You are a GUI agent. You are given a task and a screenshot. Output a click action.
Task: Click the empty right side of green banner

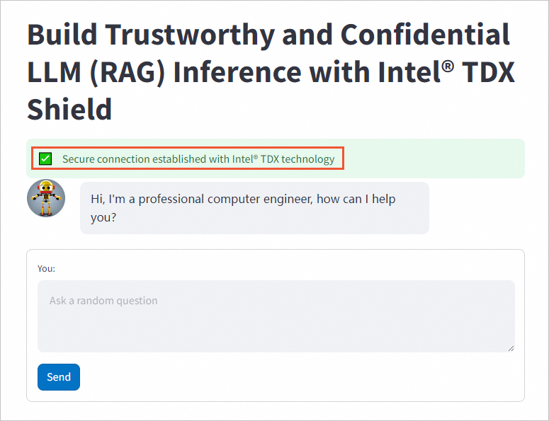tap(434, 158)
